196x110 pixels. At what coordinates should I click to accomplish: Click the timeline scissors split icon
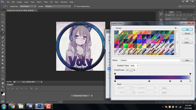[x=32, y=88]
